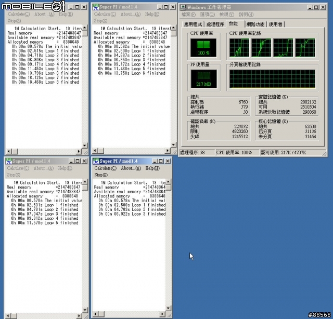Open Calculate menu in top-middle Super PI window

pyautogui.click(x=105, y=14)
